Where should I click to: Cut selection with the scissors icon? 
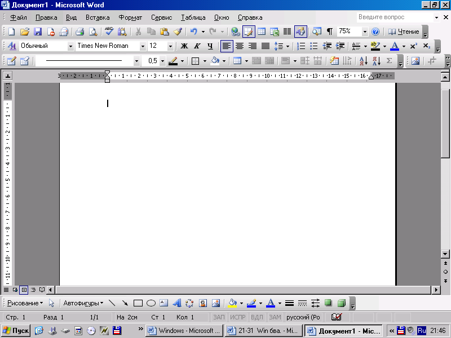[138, 32]
